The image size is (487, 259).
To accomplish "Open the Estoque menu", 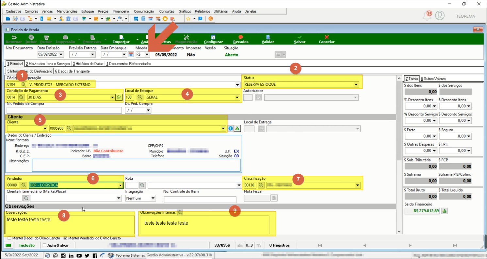I will click(x=88, y=11).
